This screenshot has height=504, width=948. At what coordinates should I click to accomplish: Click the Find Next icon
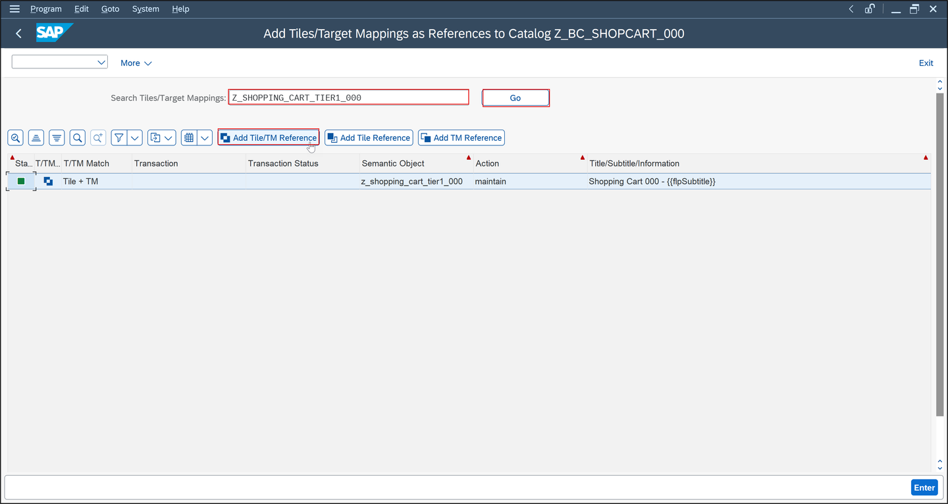coord(98,138)
